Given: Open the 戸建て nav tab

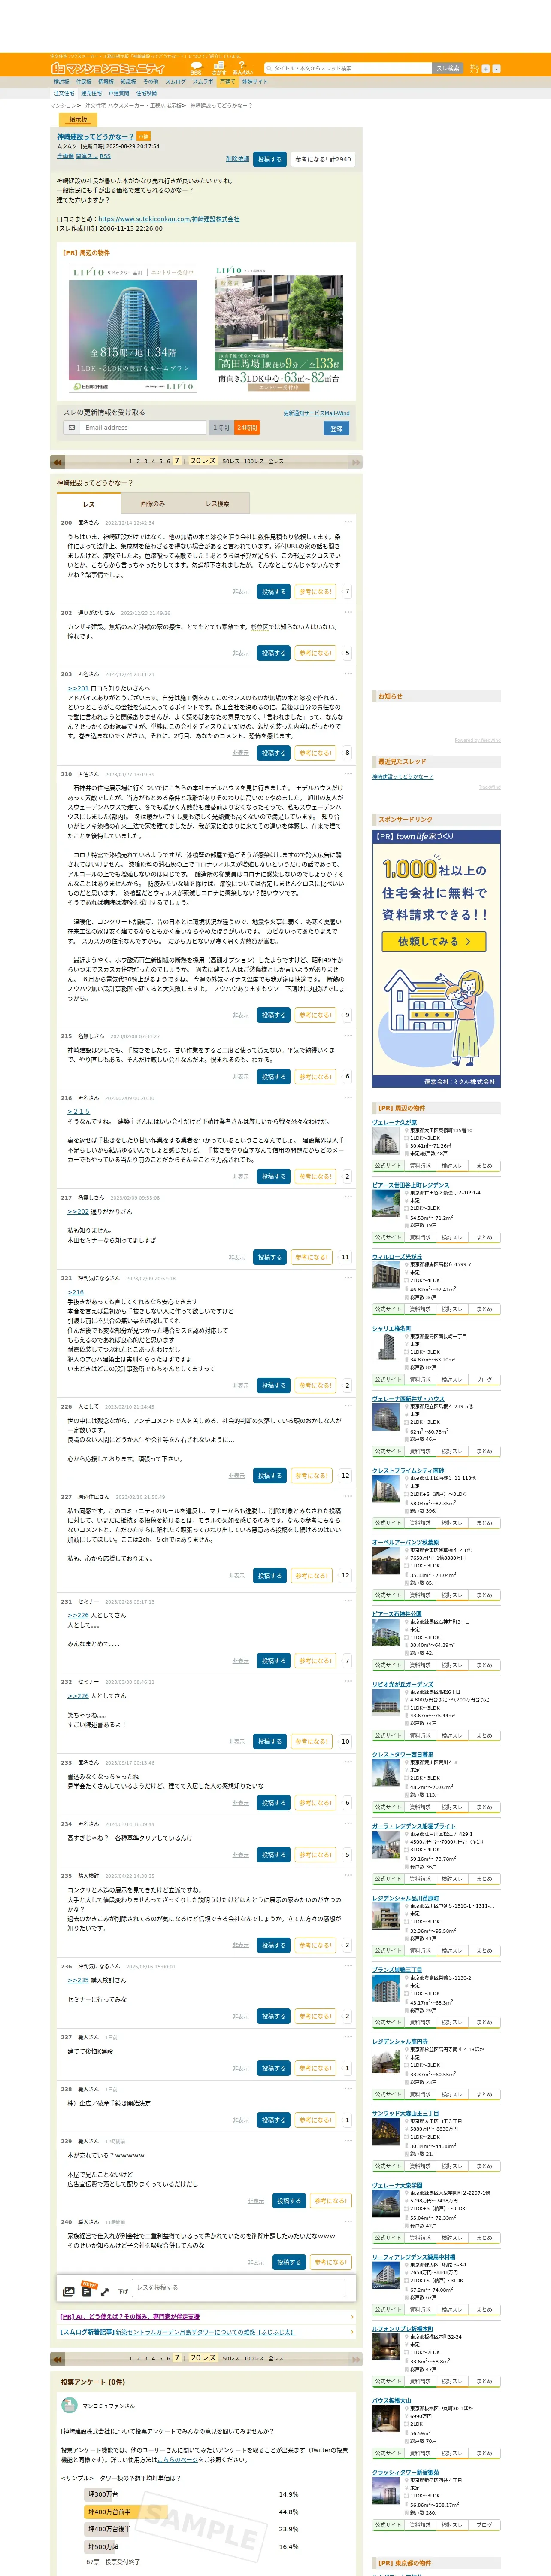Looking at the screenshot, I should 227,82.
